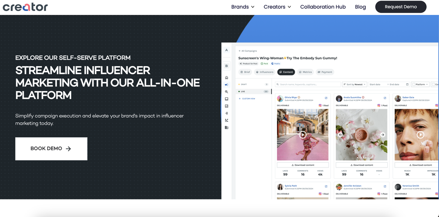439x217 pixels.
Task: Click the campaign title Sunscreen's Wing-Woman
Action: [x=288, y=58]
